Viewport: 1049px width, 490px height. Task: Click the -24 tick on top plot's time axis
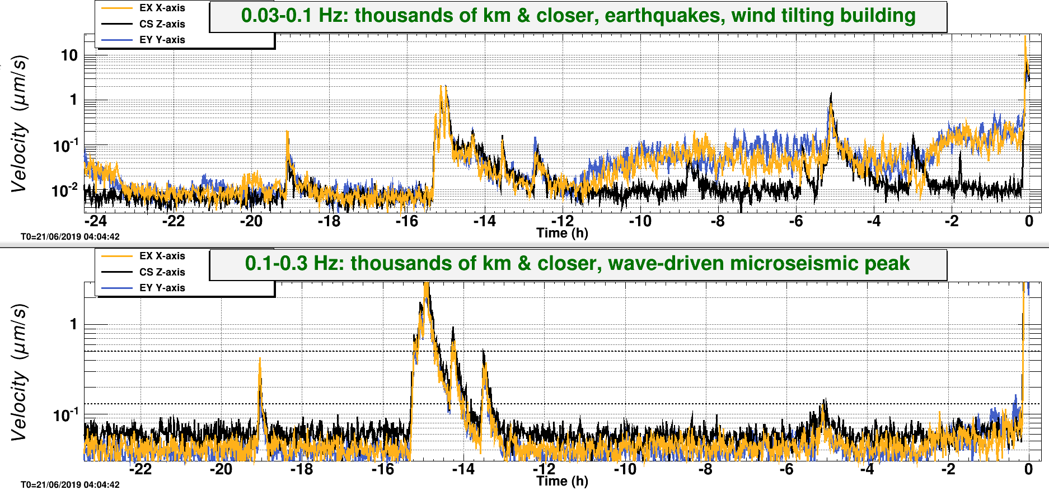[95, 221]
